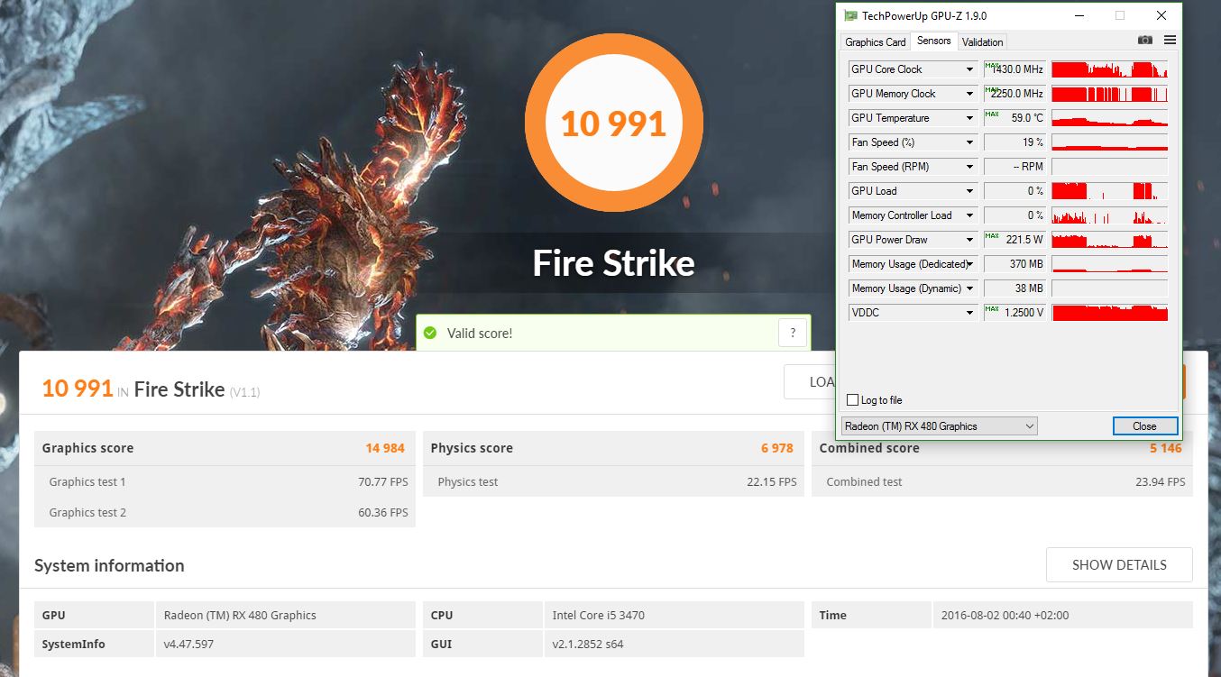Open the GPU Load sensor dropdown
This screenshot has height=677, width=1221.
tap(970, 191)
